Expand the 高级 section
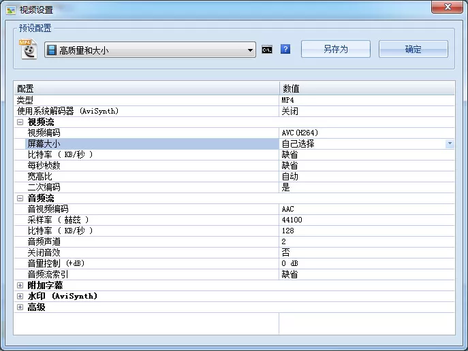This screenshot has width=468, height=351. click(20, 307)
